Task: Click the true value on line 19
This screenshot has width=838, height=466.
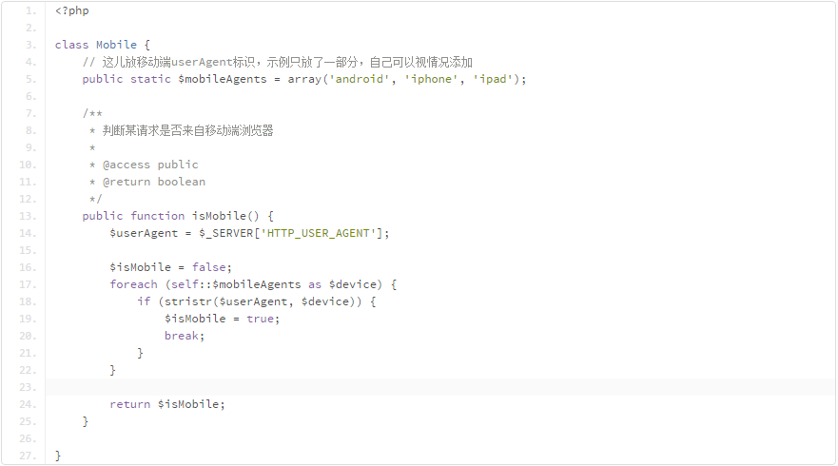Action: 260,319
